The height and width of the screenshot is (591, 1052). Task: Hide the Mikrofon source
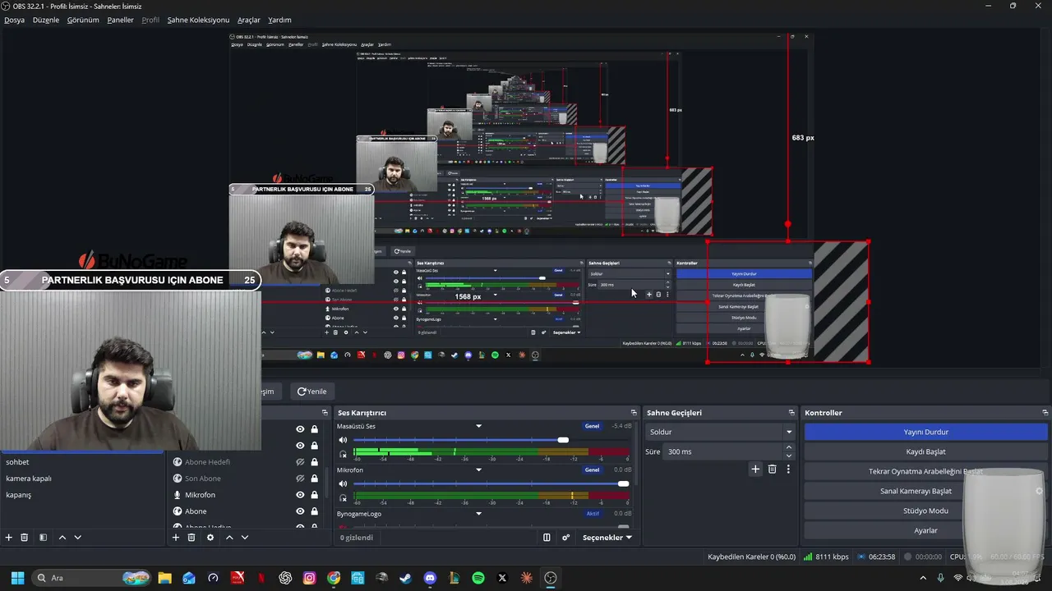pyautogui.click(x=300, y=495)
